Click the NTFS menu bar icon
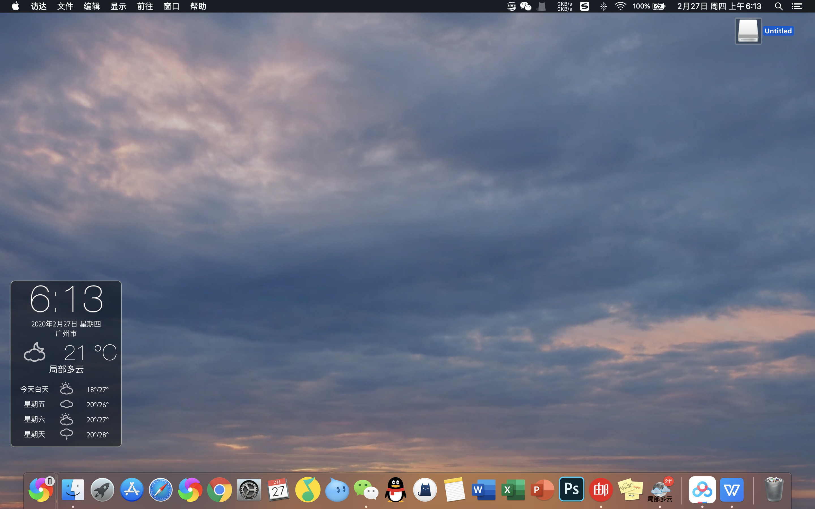Image resolution: width=815 pixels, height=509 pixels. pyautogui.click(x=511, y=6)
